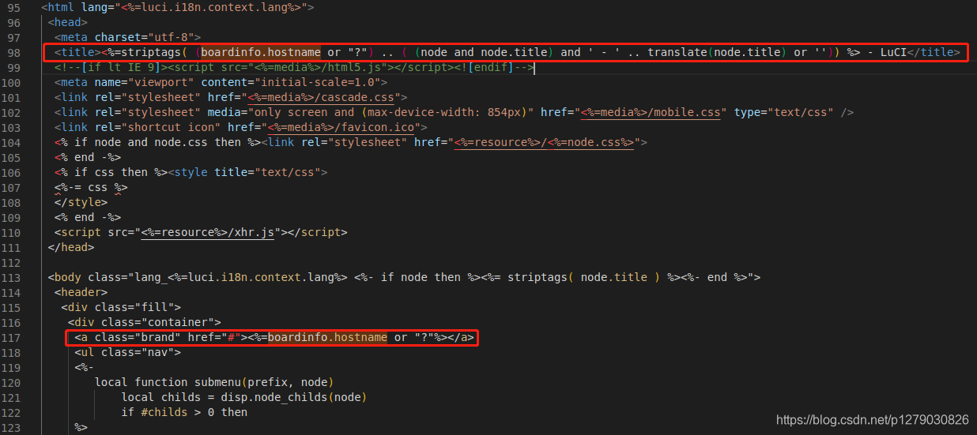
Task: Click the body class lang line
Action: click(x=404, y=278)
